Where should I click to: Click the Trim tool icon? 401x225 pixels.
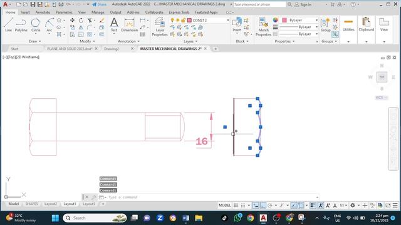(90, 20)
